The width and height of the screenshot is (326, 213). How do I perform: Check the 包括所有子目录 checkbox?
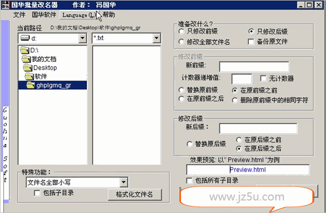click(x=190, y=180)
